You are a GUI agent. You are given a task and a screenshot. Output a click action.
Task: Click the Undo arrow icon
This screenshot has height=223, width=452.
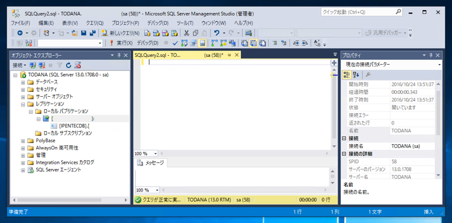(x=216, y=33)
